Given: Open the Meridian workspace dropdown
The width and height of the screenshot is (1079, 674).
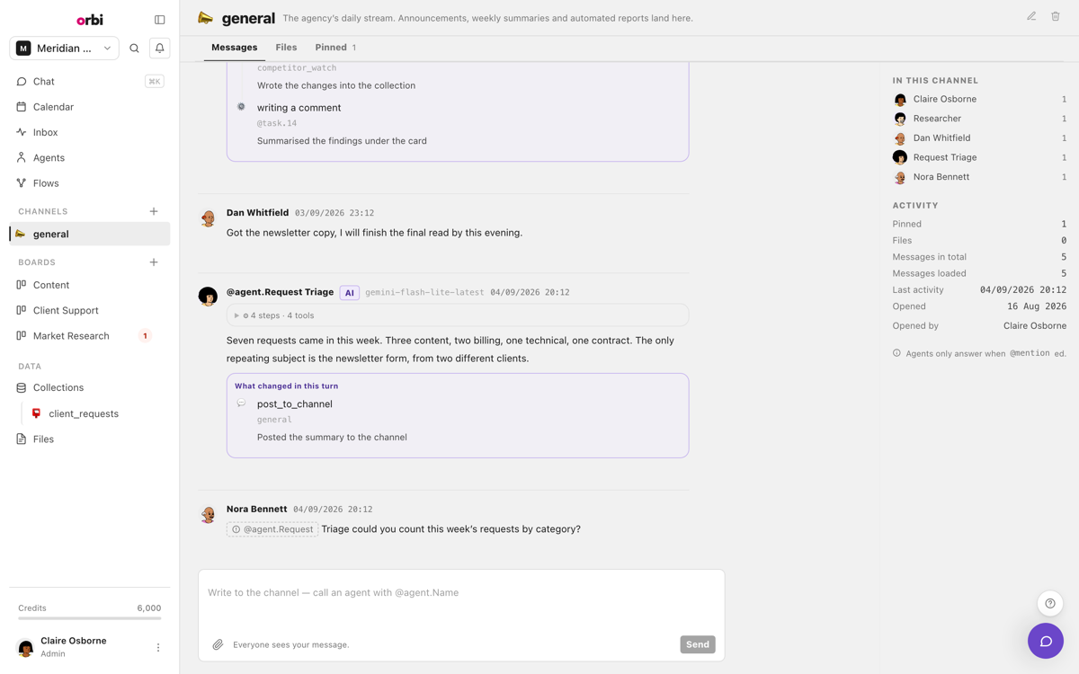Looking at the screenshot, I should 64,49.
